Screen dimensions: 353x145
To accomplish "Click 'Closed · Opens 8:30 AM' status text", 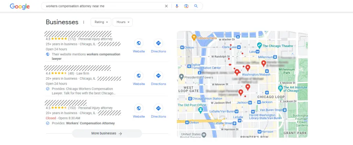I will [x=63, y=118].
